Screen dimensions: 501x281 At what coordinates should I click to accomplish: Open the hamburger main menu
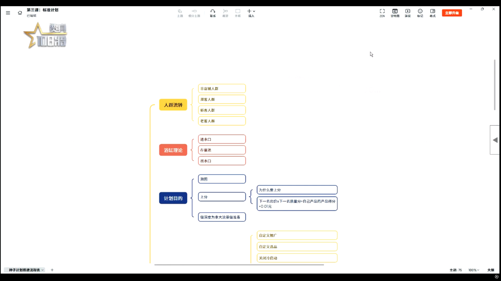(x=8, y=13)
